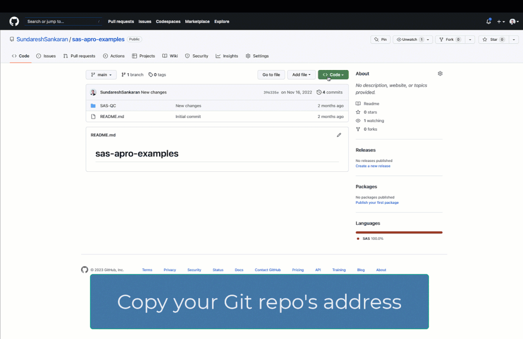Open the green Code dropdown

(x=333, y=75)
